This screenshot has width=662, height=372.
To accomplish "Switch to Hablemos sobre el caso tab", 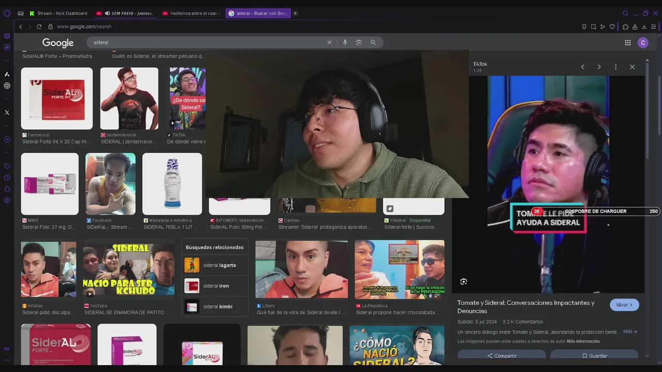I will 192,13.
